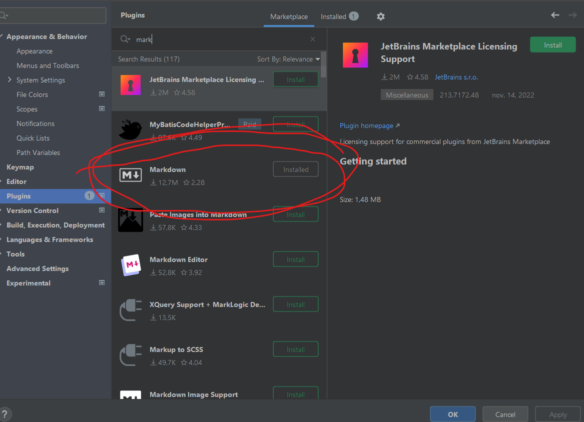584x422 pixels.
Task: Click the plugins settings gear icon
Action: pyautogui.click(x=381, y=16)
